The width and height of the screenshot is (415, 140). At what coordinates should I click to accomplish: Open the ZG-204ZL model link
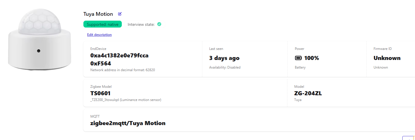tap(308, 93)
